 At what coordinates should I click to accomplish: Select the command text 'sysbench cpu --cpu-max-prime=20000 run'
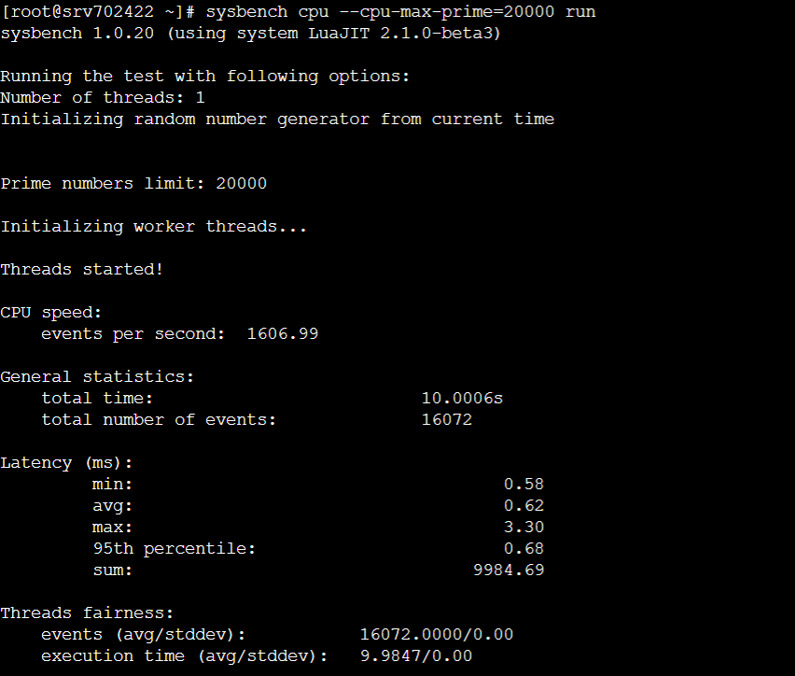click(x=400, y=12)
